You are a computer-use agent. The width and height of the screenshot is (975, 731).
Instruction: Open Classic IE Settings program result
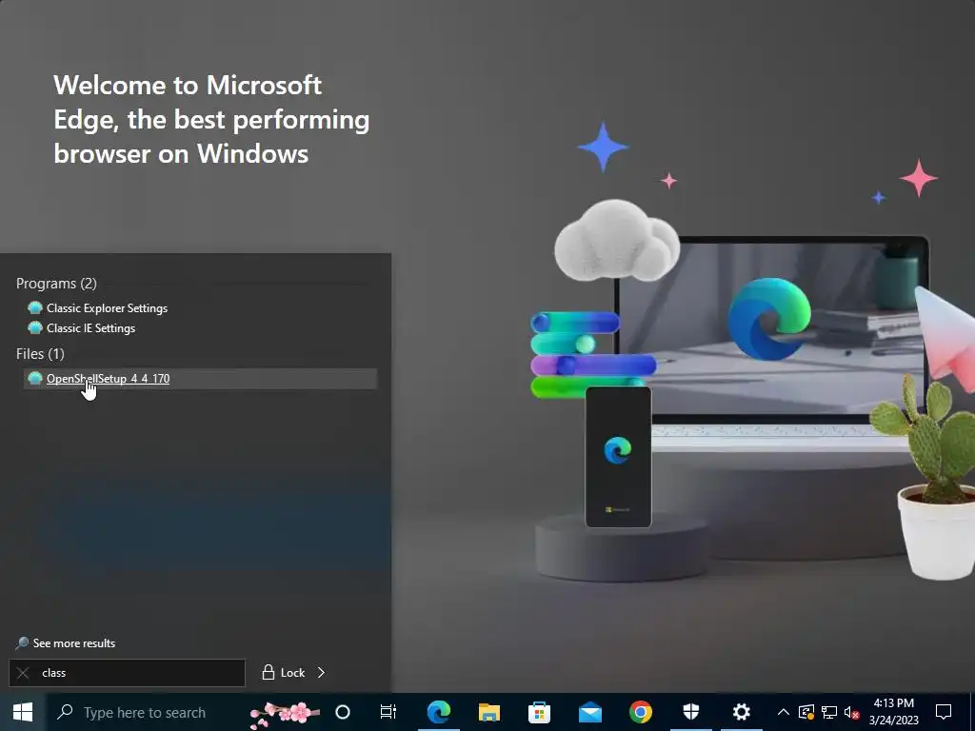click(90, 328)
